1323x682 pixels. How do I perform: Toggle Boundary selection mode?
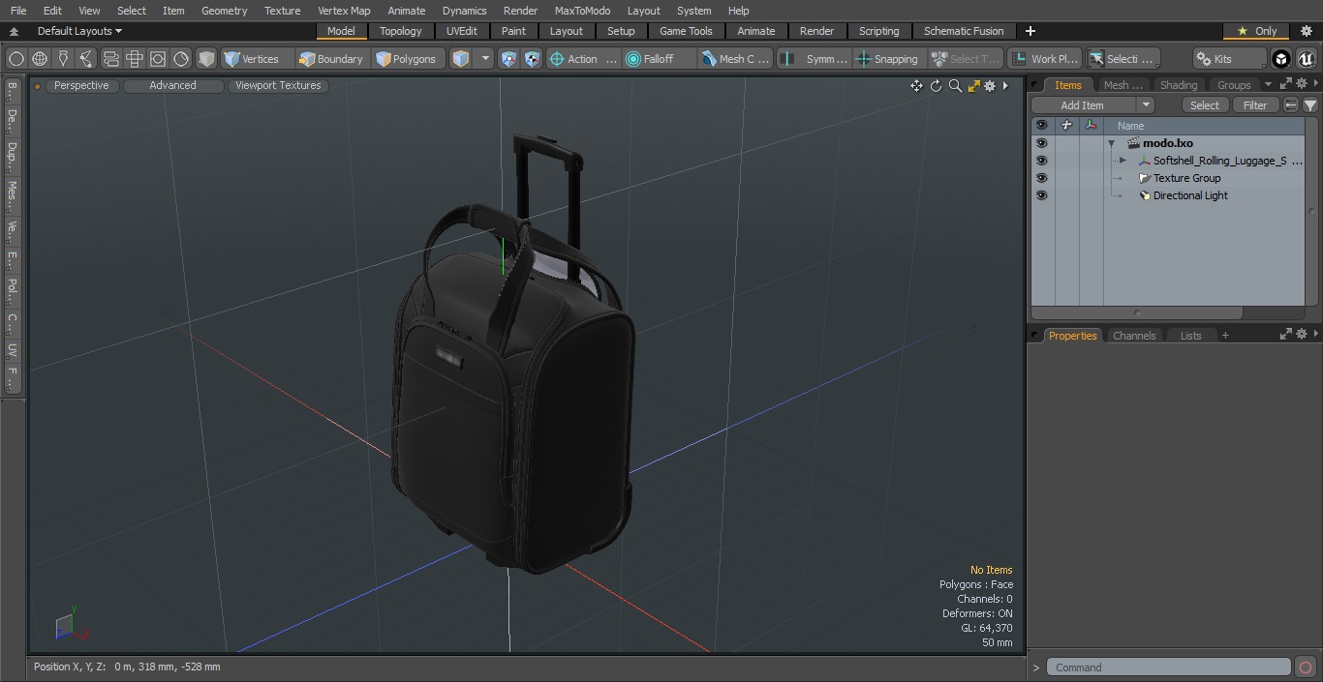[331, 59]
